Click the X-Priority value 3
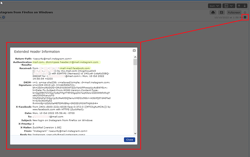250x157 pixels. click(33, 124)
